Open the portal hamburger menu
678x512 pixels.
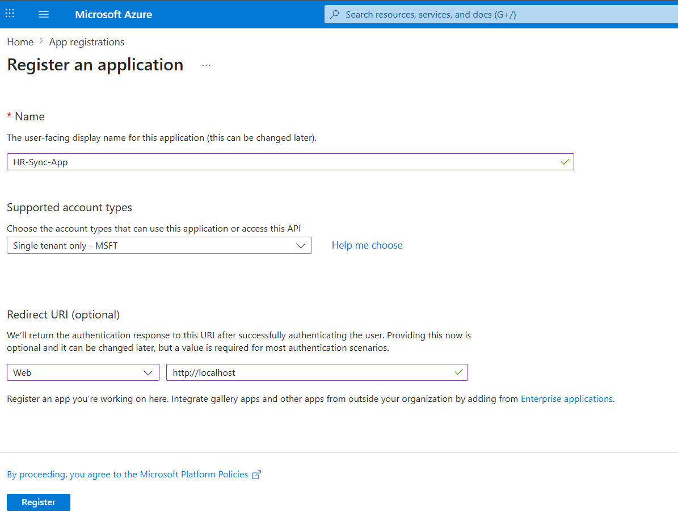pyautogui.click(x=44, y=14)
